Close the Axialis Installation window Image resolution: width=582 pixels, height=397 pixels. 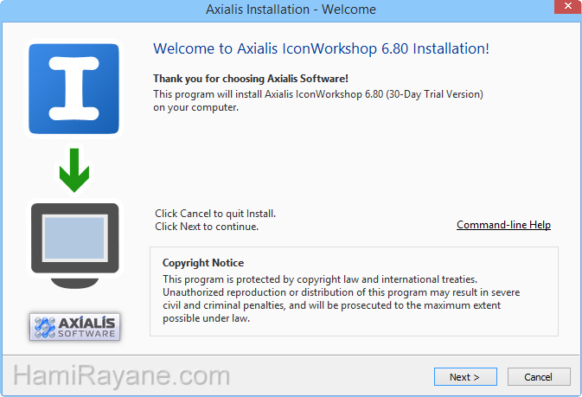point(568,6)
